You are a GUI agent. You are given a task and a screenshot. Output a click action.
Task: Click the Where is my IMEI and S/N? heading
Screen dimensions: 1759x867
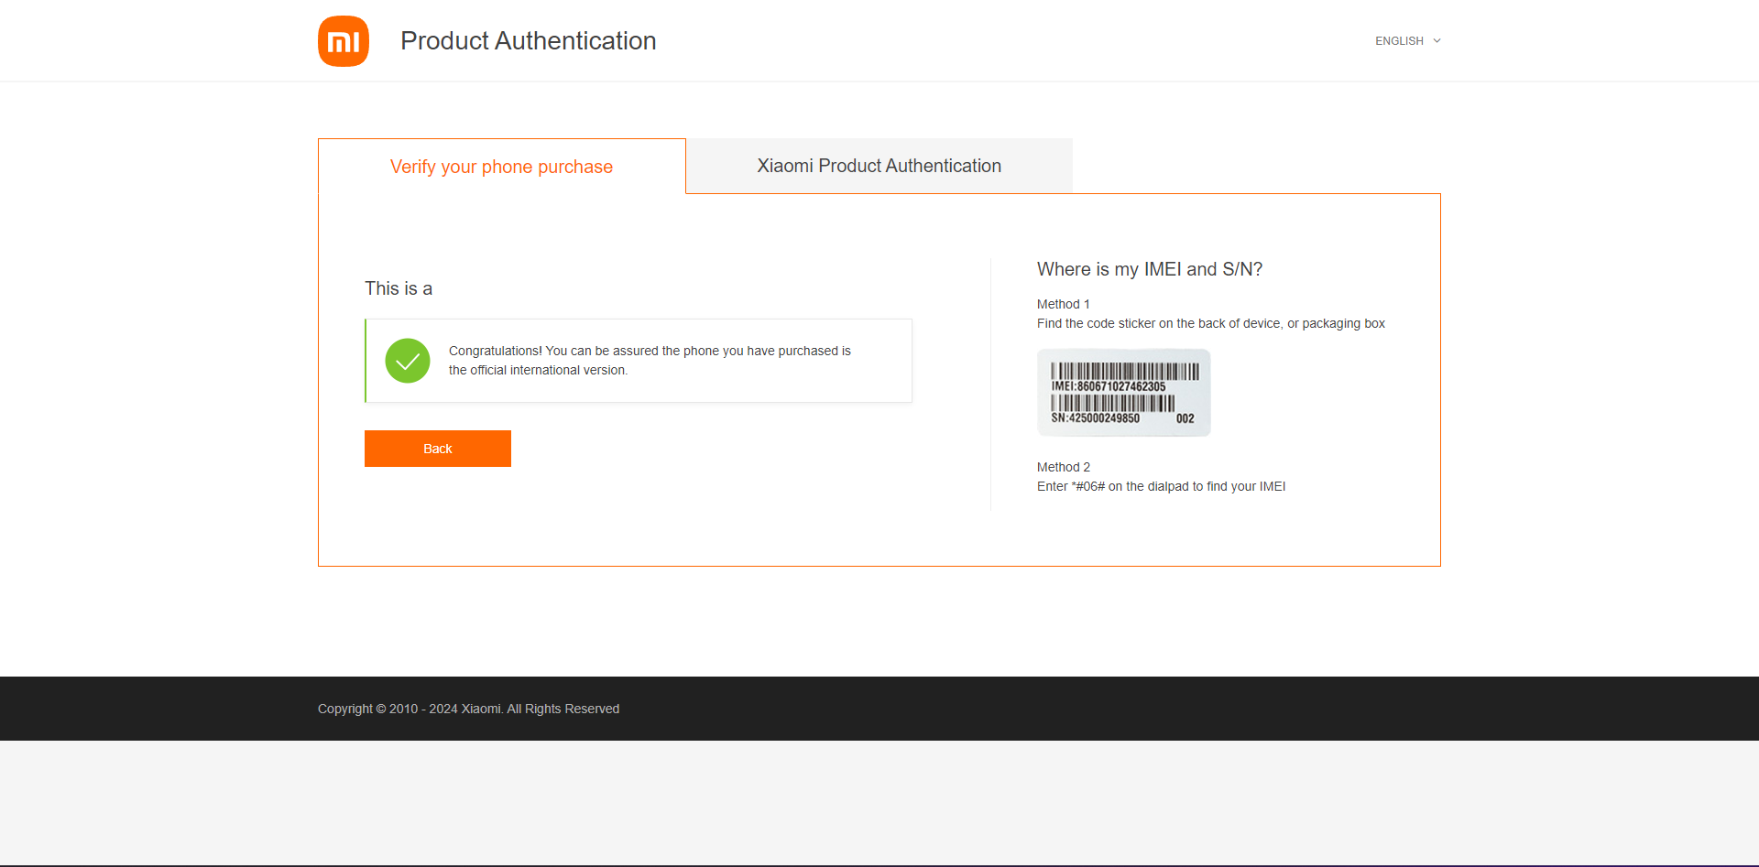click(x=1150, y=269)
